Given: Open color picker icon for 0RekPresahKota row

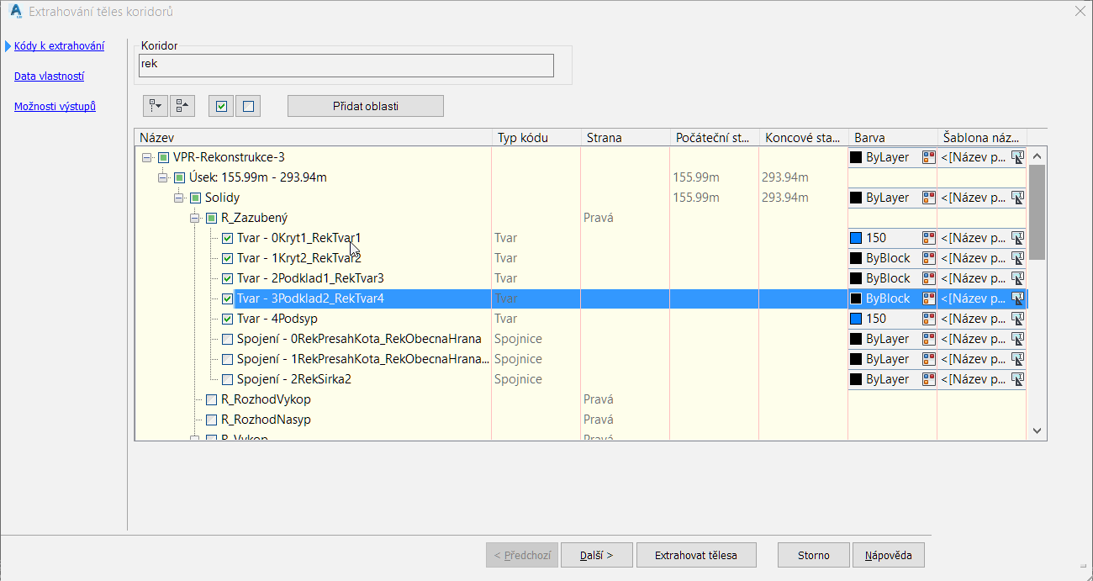Looking at the screenshot, I should point(928,339).
